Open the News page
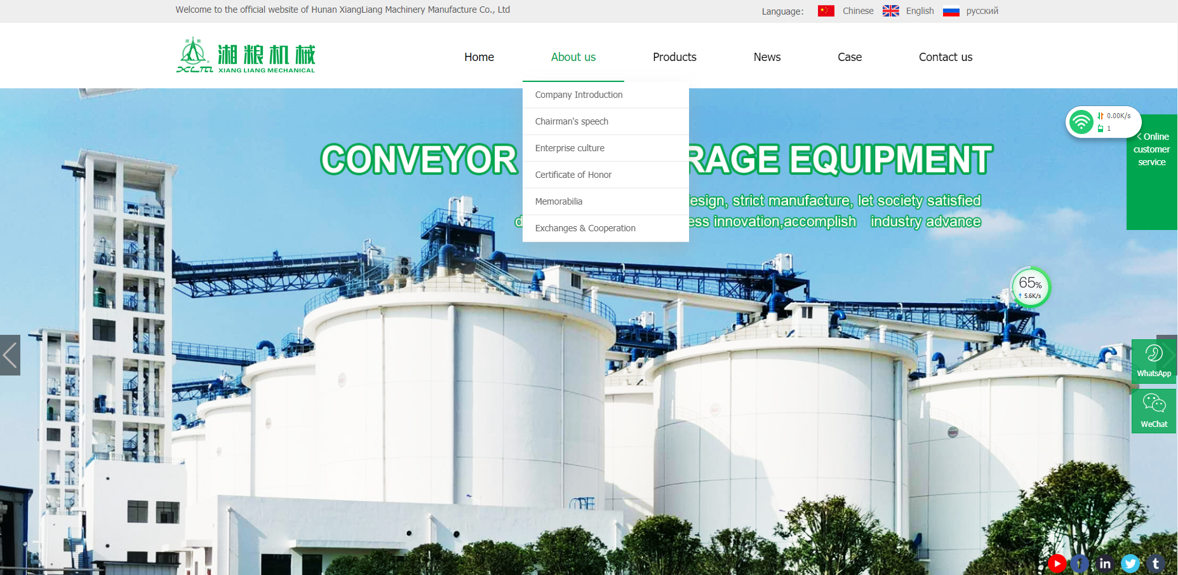1178x575 pixels. coord(767,57)
